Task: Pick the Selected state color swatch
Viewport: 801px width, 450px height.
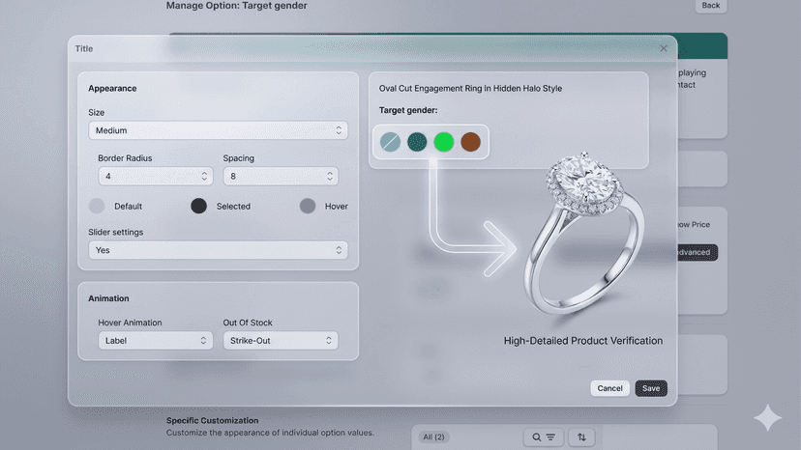Action: point(198,206)
